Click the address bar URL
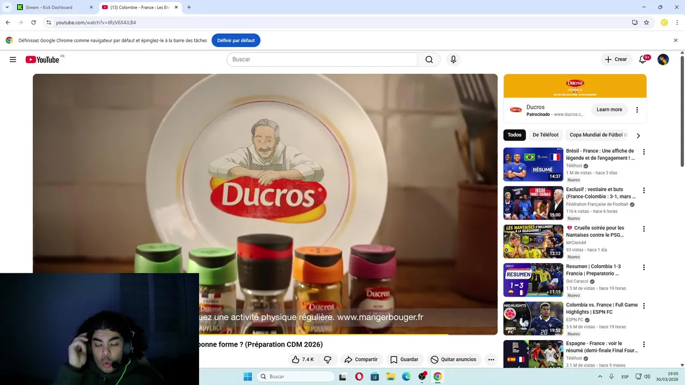 click(x=96, y=22)
